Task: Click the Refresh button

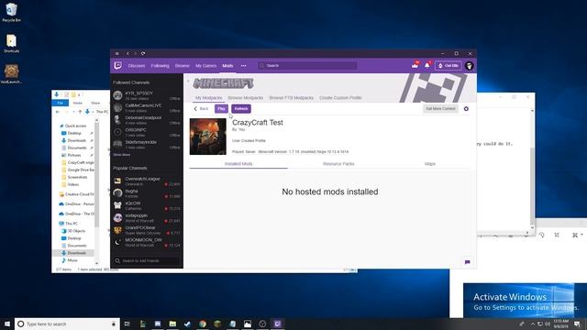Action: point(241,108)
